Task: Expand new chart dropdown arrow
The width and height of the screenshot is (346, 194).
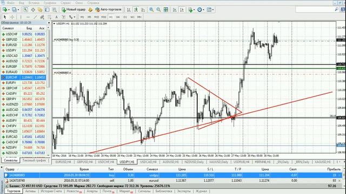Action: [x=9, y=10]
